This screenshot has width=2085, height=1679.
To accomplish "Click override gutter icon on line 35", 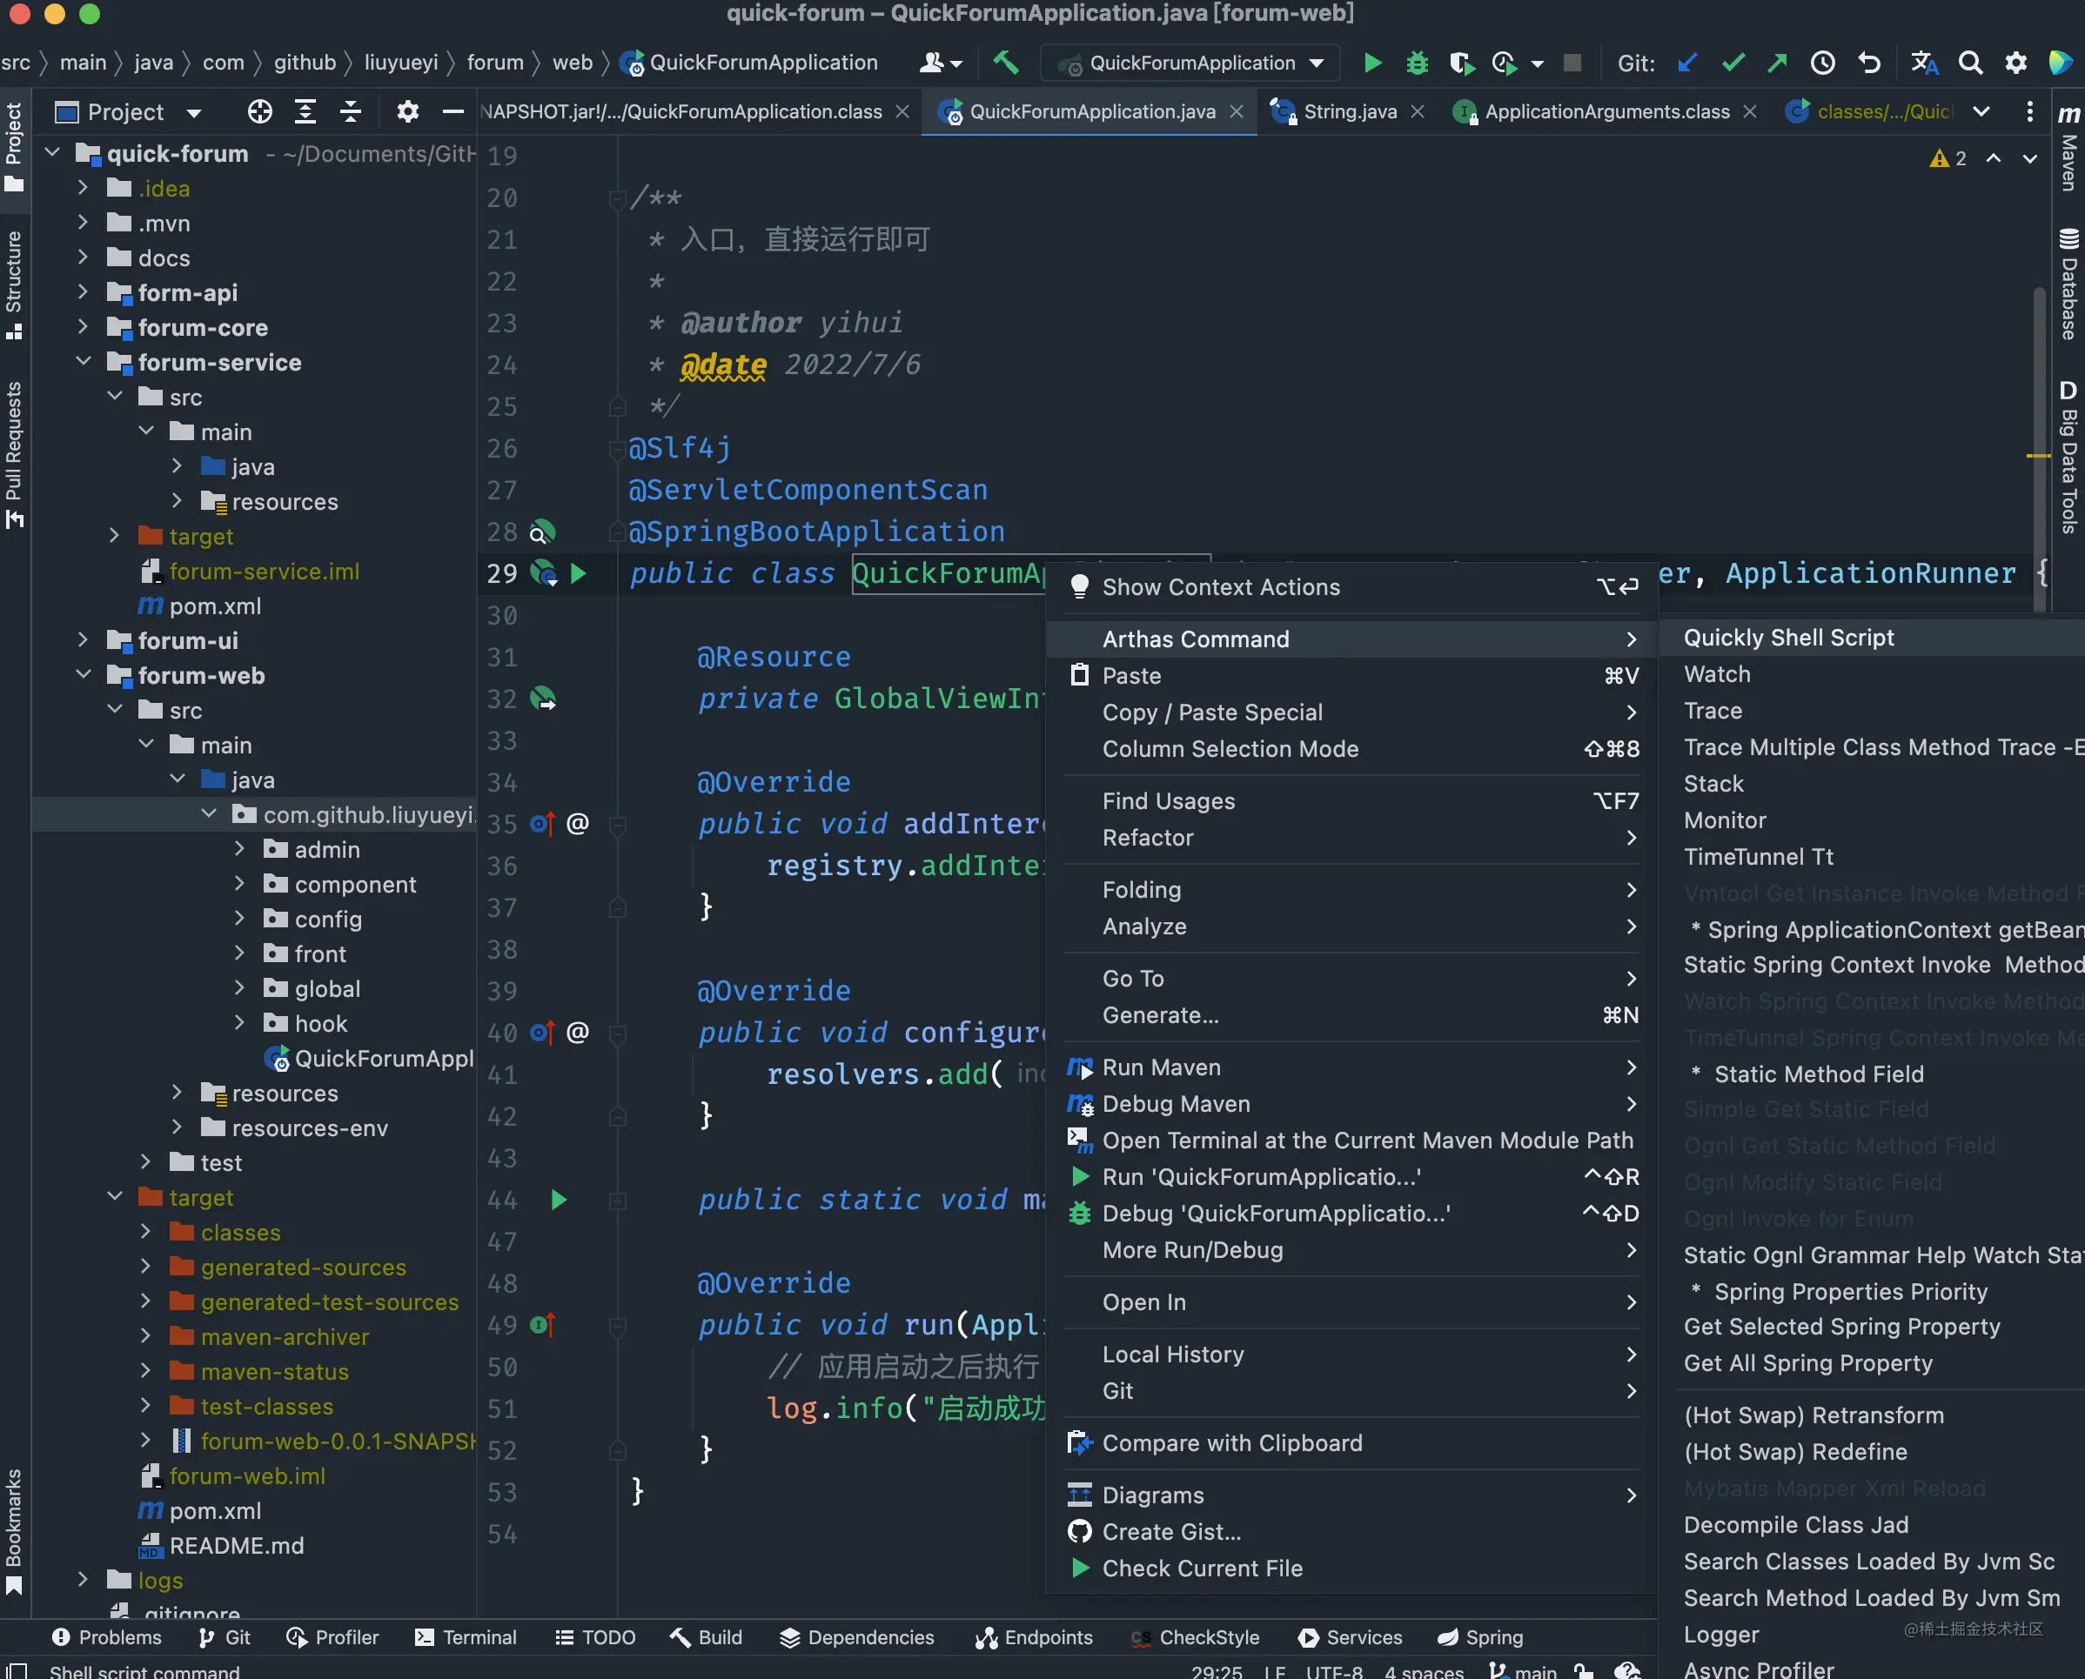I will coord(543,824).
